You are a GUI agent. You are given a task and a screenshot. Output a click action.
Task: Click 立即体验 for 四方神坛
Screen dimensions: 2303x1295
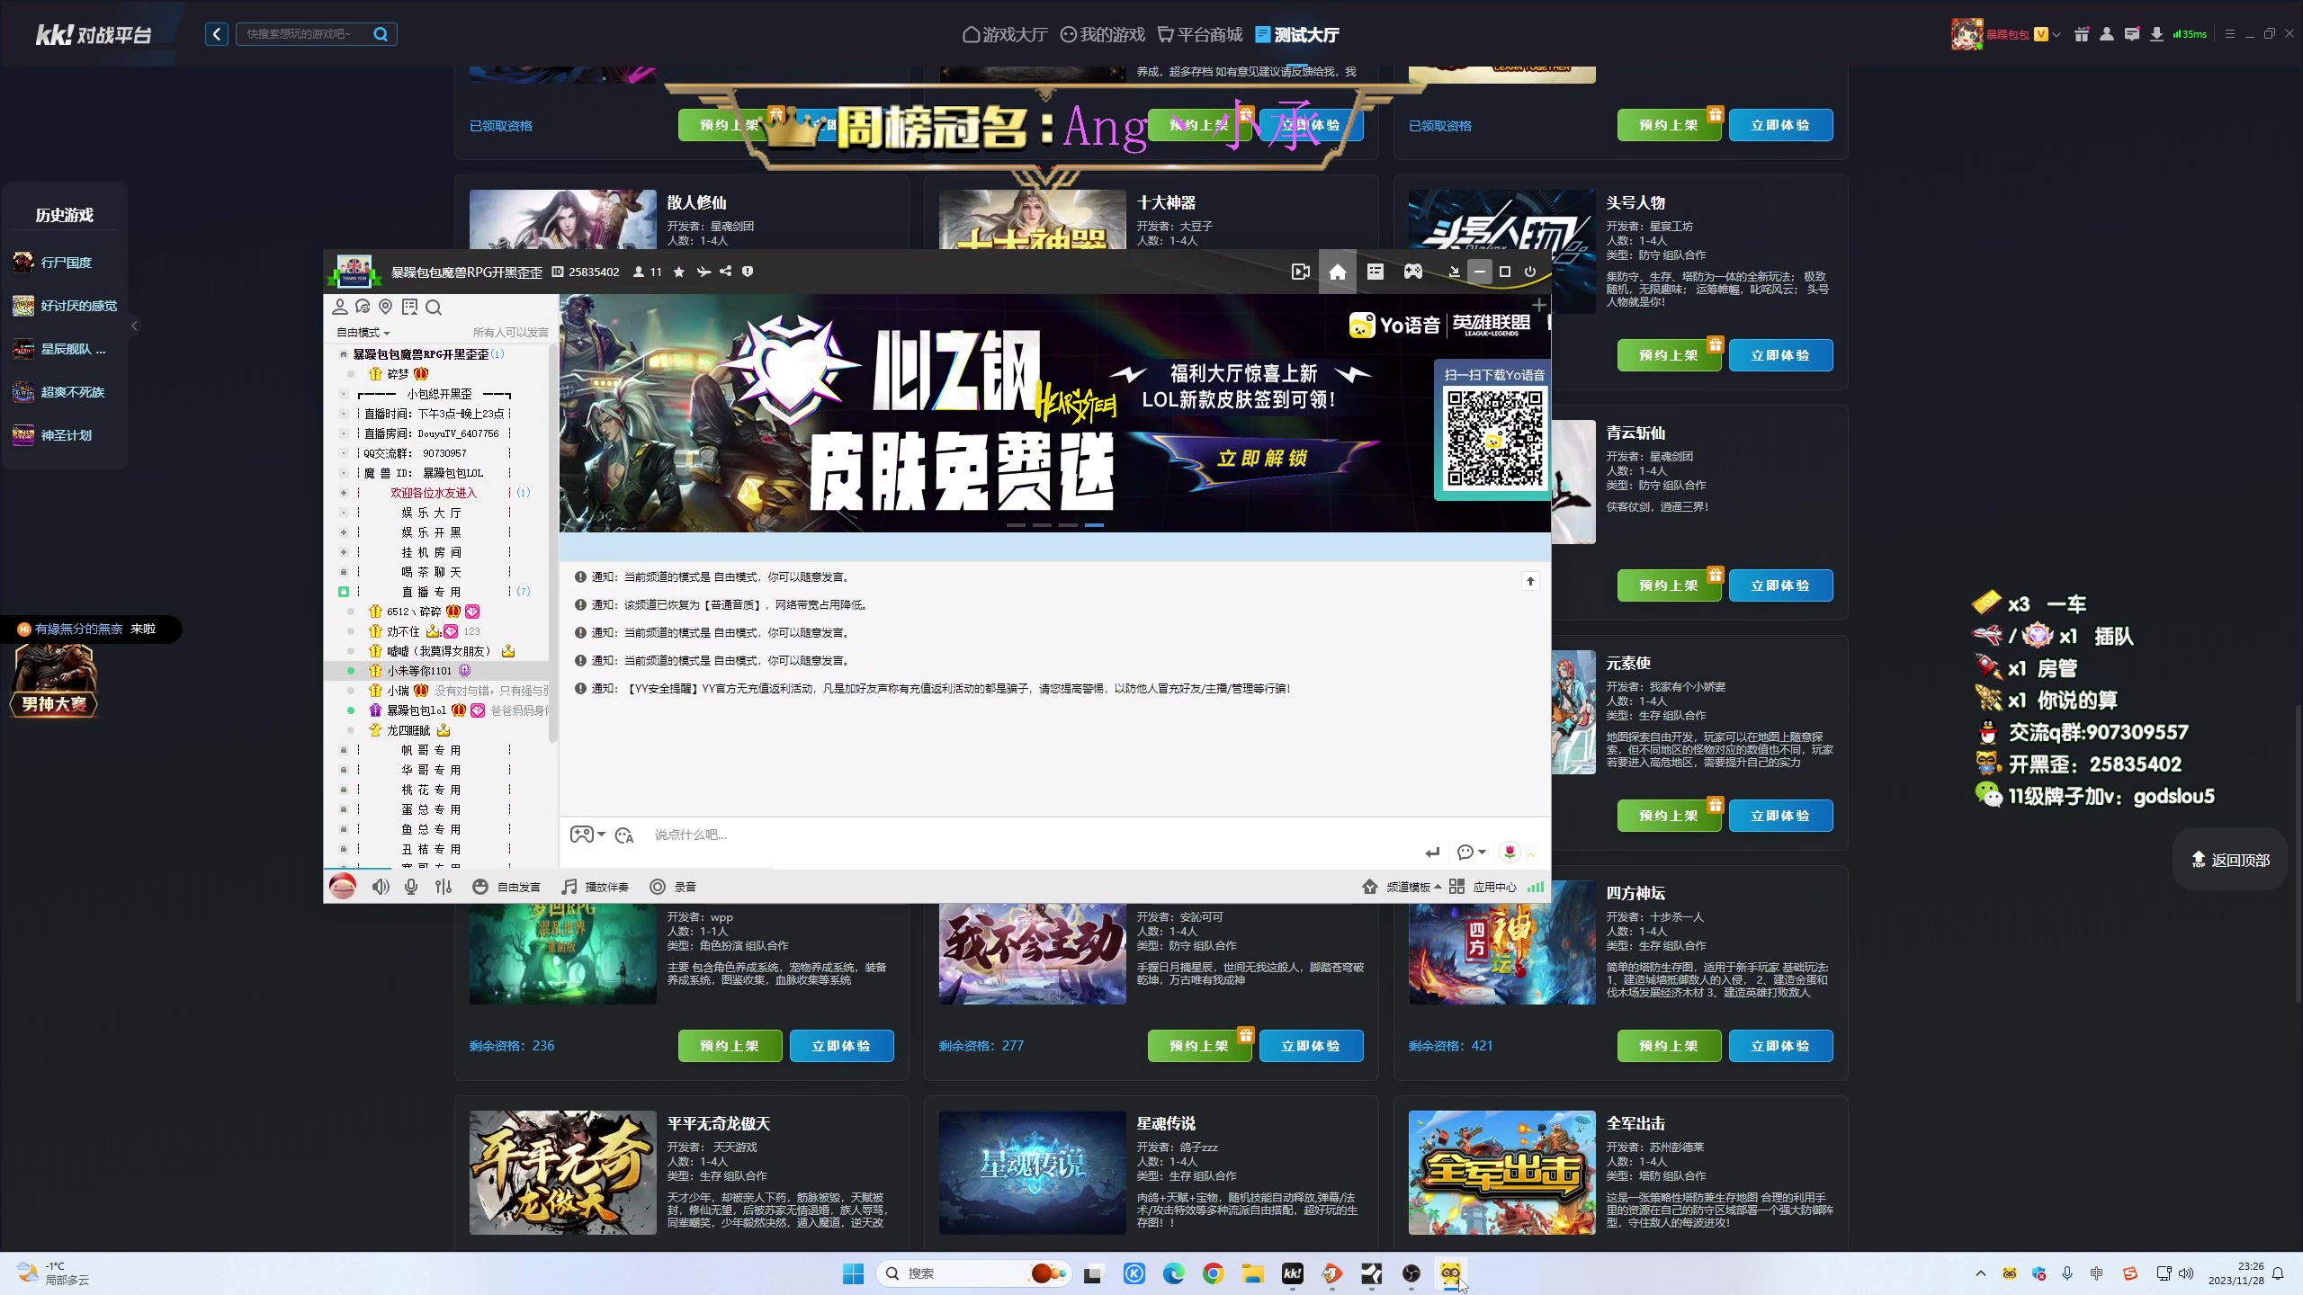1780,1046
